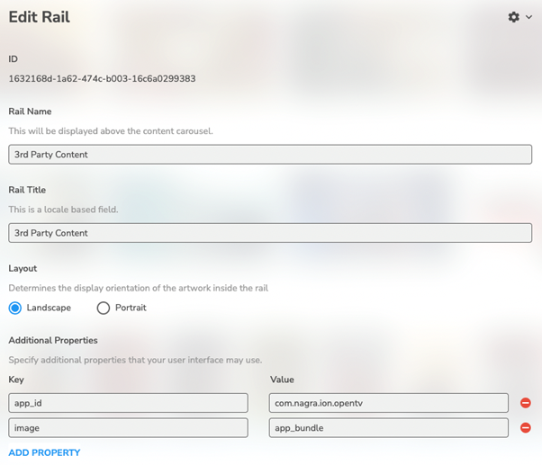542x465 pixels.
Task: Remove the app_id property row
Action: [526, 403]
